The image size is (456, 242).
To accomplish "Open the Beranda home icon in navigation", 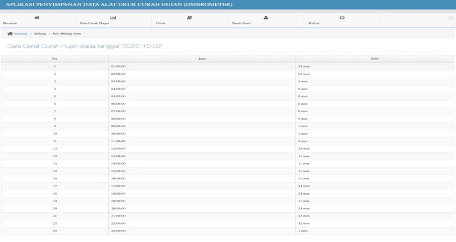I will pyautogui.click(x=37, y=18).
